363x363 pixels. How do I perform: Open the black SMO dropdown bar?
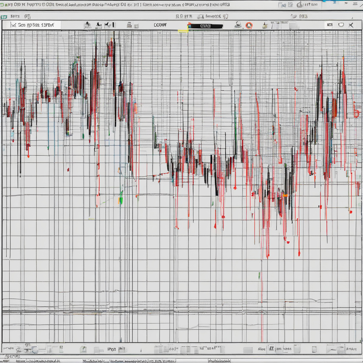click(206, 26)
